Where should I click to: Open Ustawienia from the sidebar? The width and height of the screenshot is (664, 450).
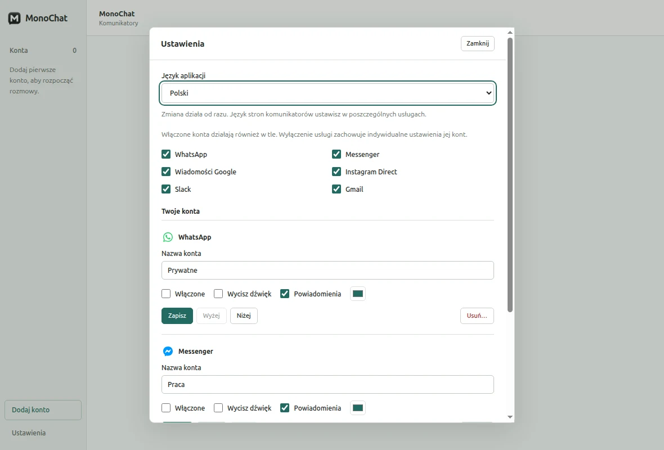pyautogui.click(x=29, y=433)
